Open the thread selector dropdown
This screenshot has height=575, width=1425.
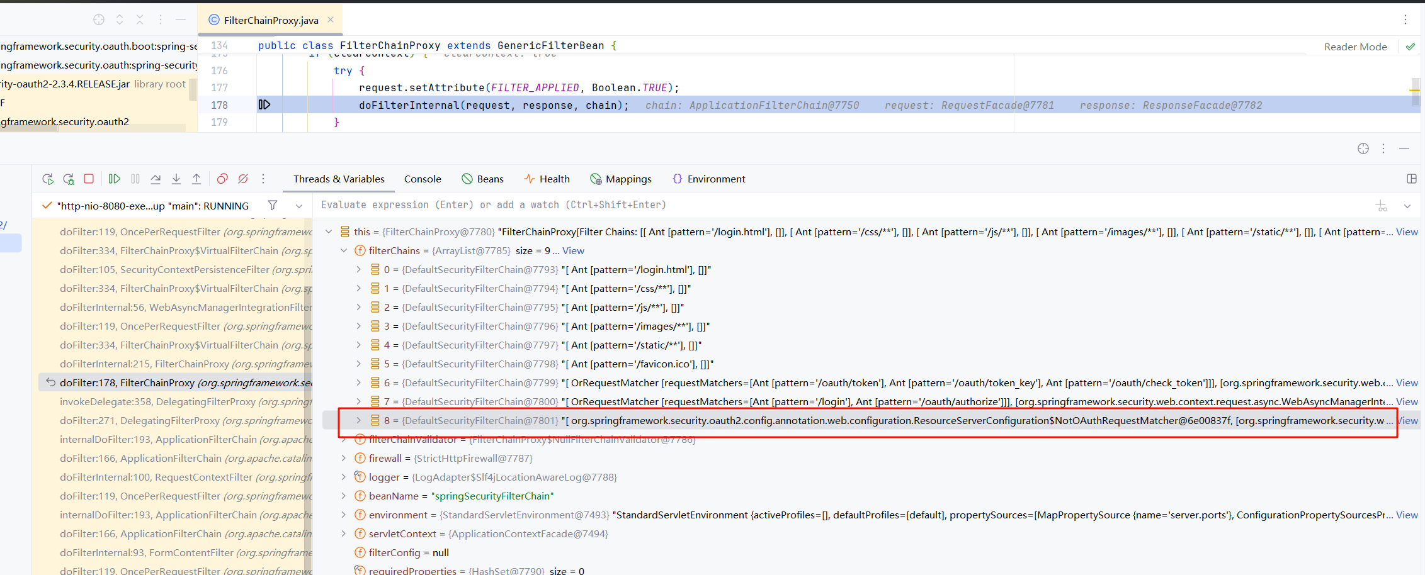299,206
